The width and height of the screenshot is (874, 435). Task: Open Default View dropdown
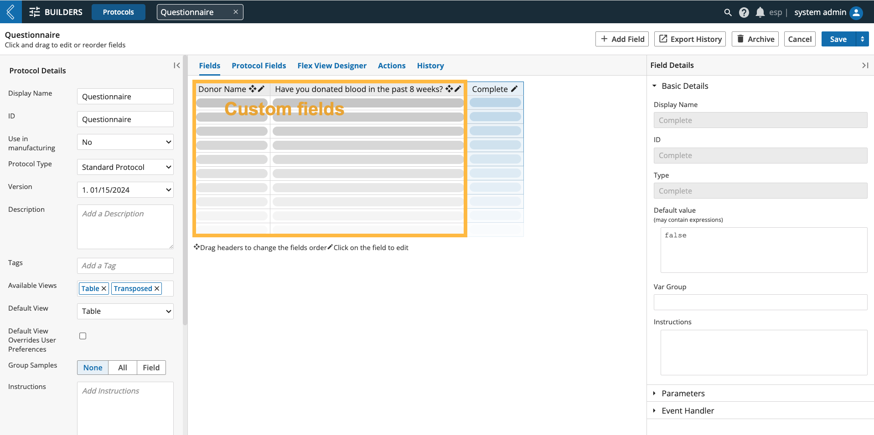pyautogui.click(x=125, y=311)
